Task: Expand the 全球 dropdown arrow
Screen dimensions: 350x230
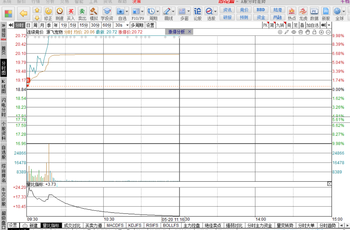Action: pos(344,12)
